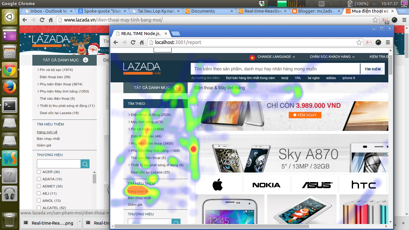Click horizontal scrollbar of report window

(212, 226)
